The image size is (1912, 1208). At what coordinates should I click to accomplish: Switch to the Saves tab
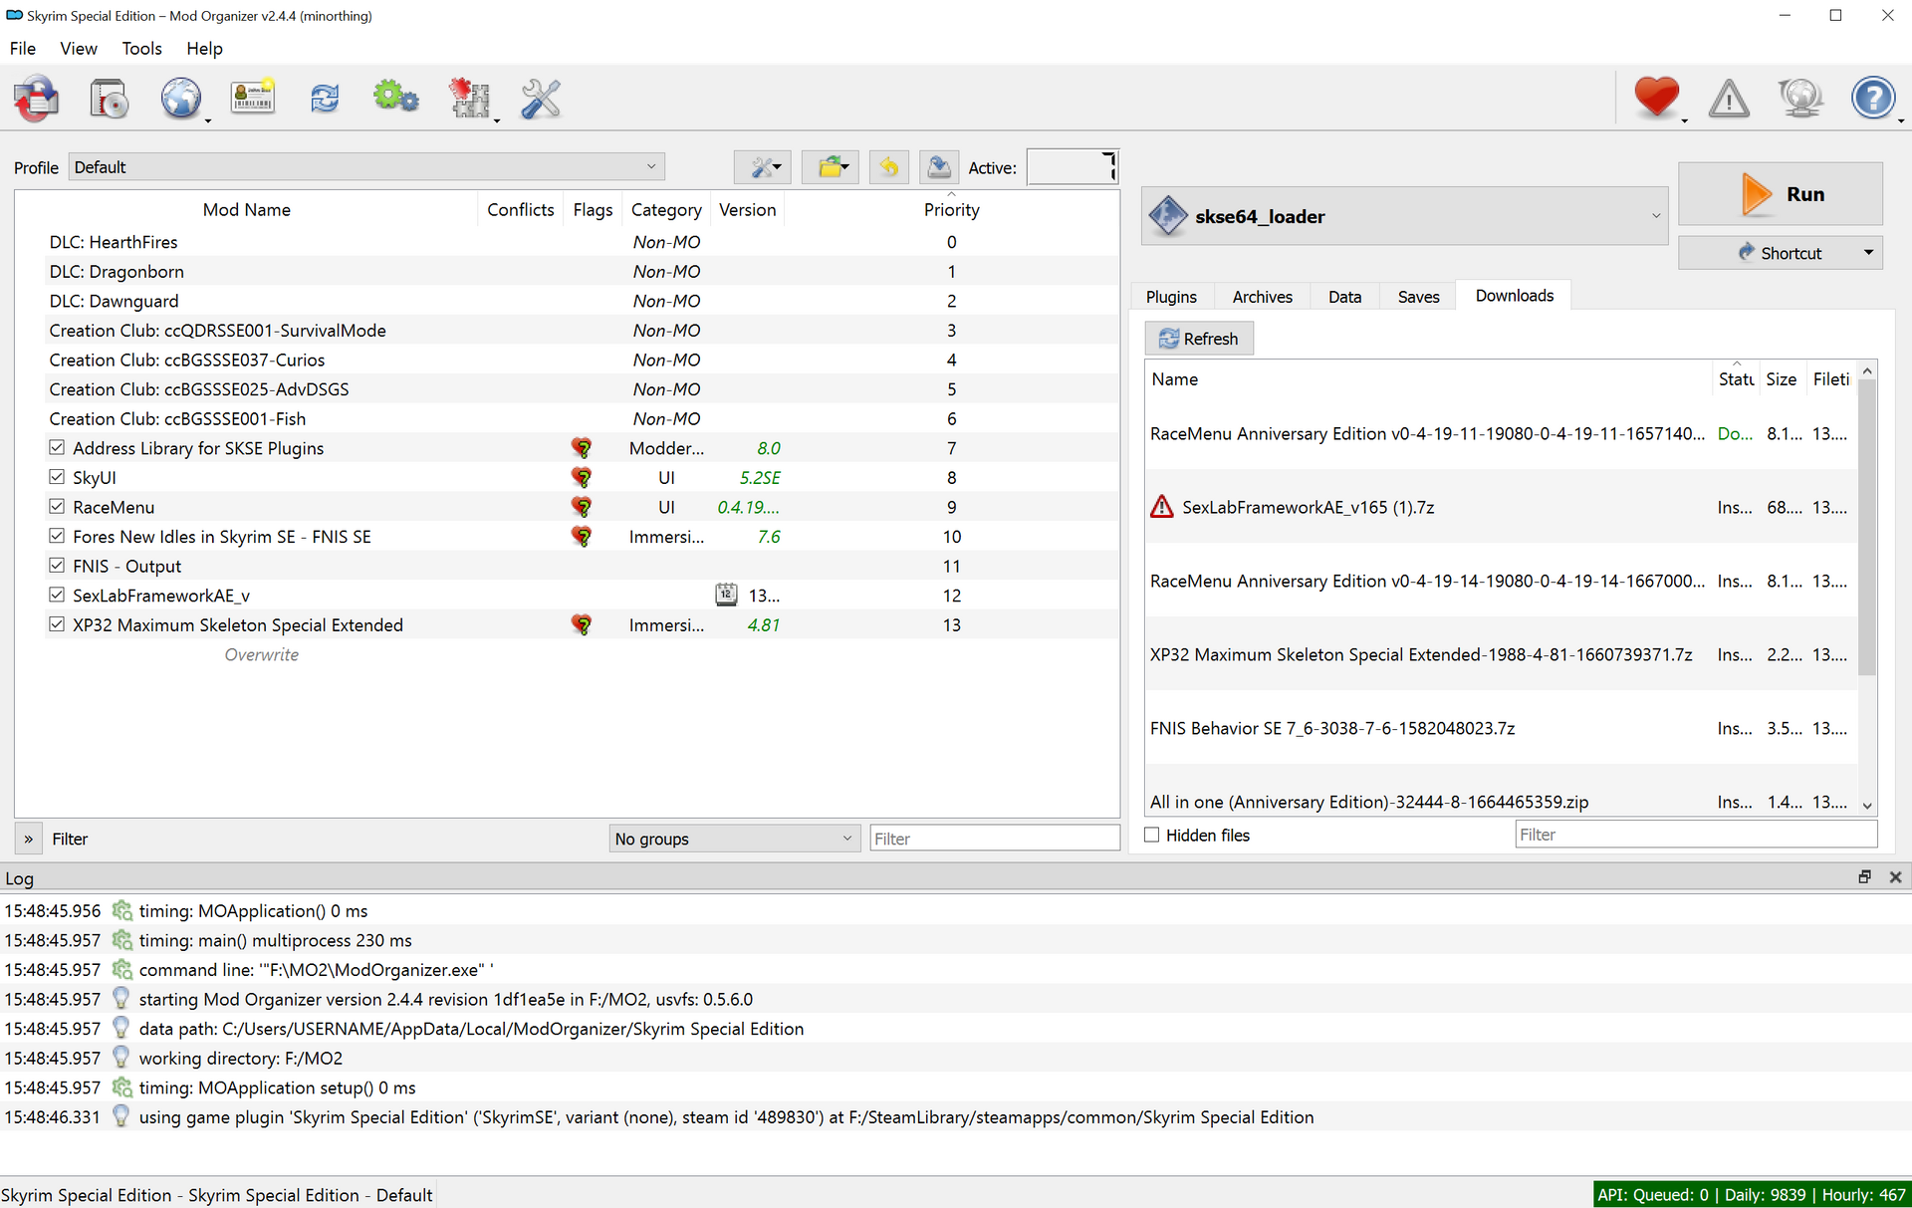coord(1418,297)
